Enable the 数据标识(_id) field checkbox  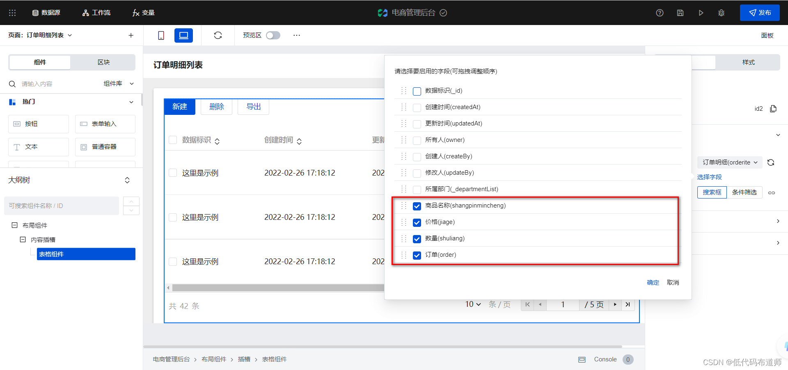(x=417, y=91)
